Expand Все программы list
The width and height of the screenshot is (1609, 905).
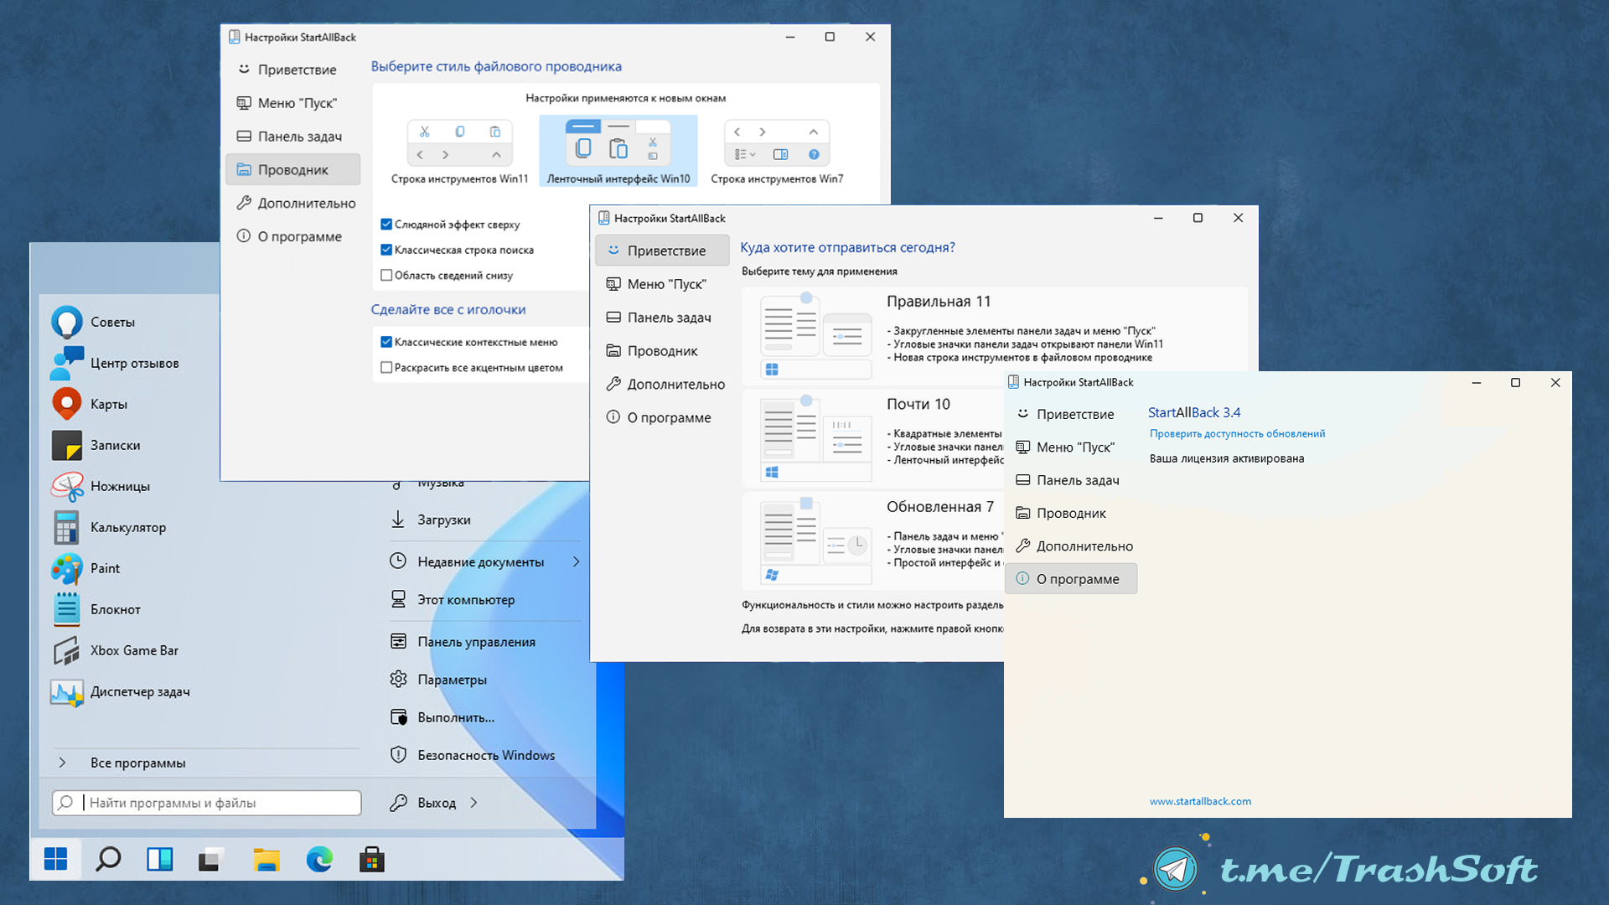122,763
